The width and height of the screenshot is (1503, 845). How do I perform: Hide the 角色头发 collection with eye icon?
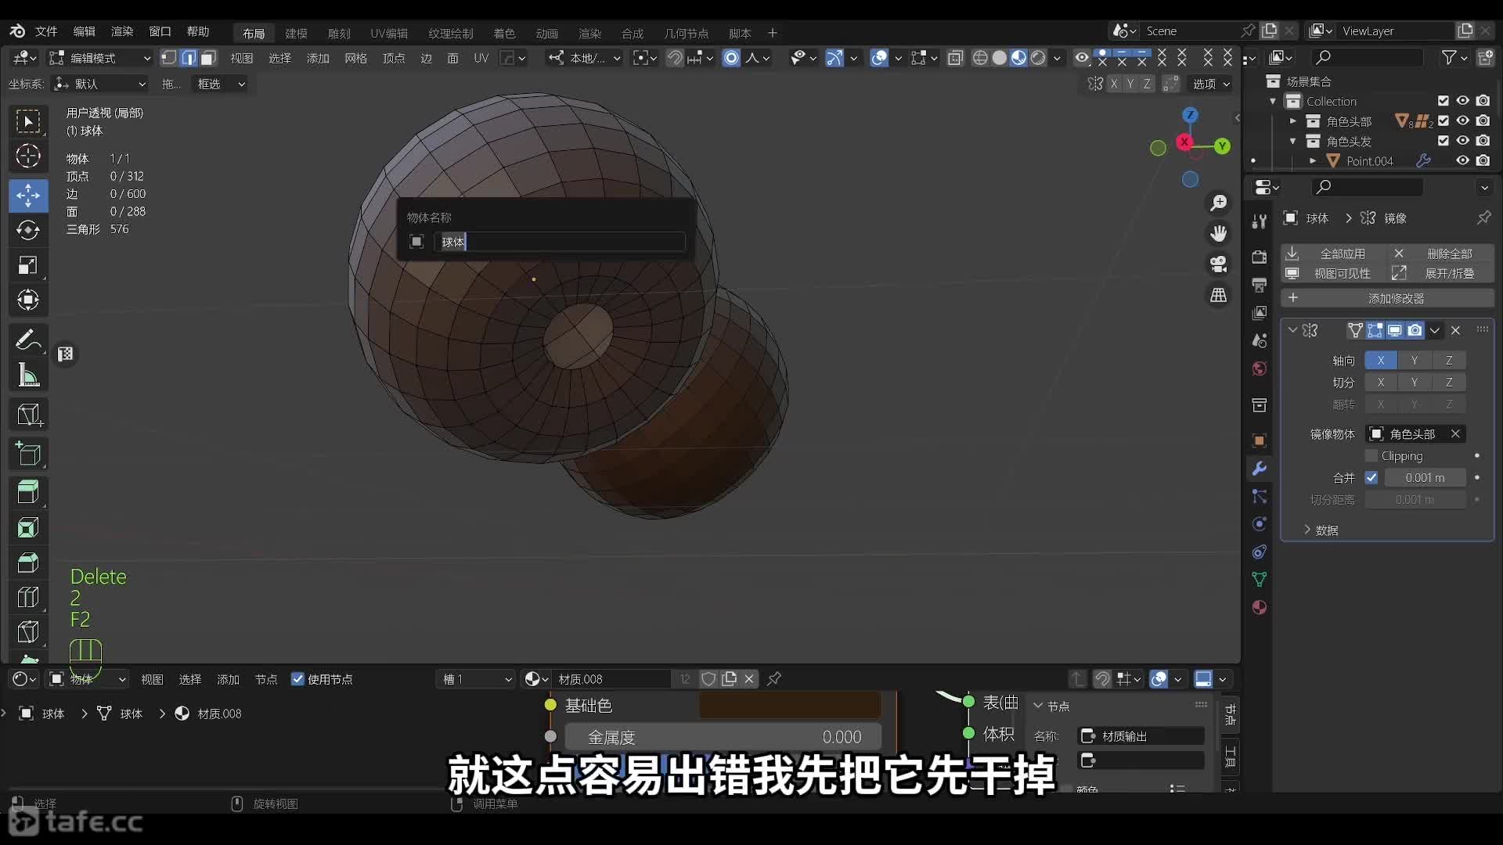[1462, 141]
